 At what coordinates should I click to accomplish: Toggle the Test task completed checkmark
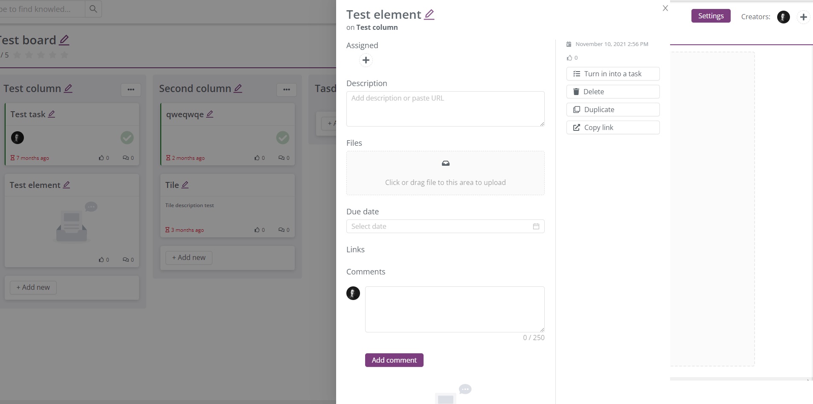point(127,138)
